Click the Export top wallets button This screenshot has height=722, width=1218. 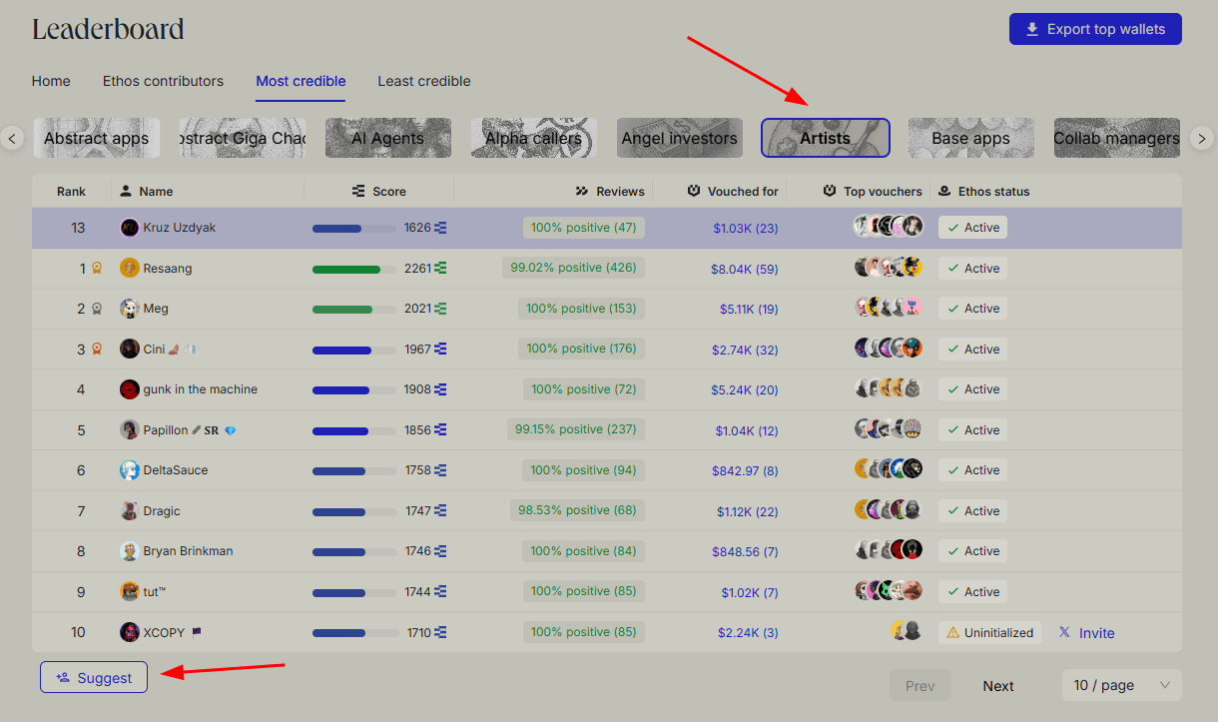(x=1094, y=29)
